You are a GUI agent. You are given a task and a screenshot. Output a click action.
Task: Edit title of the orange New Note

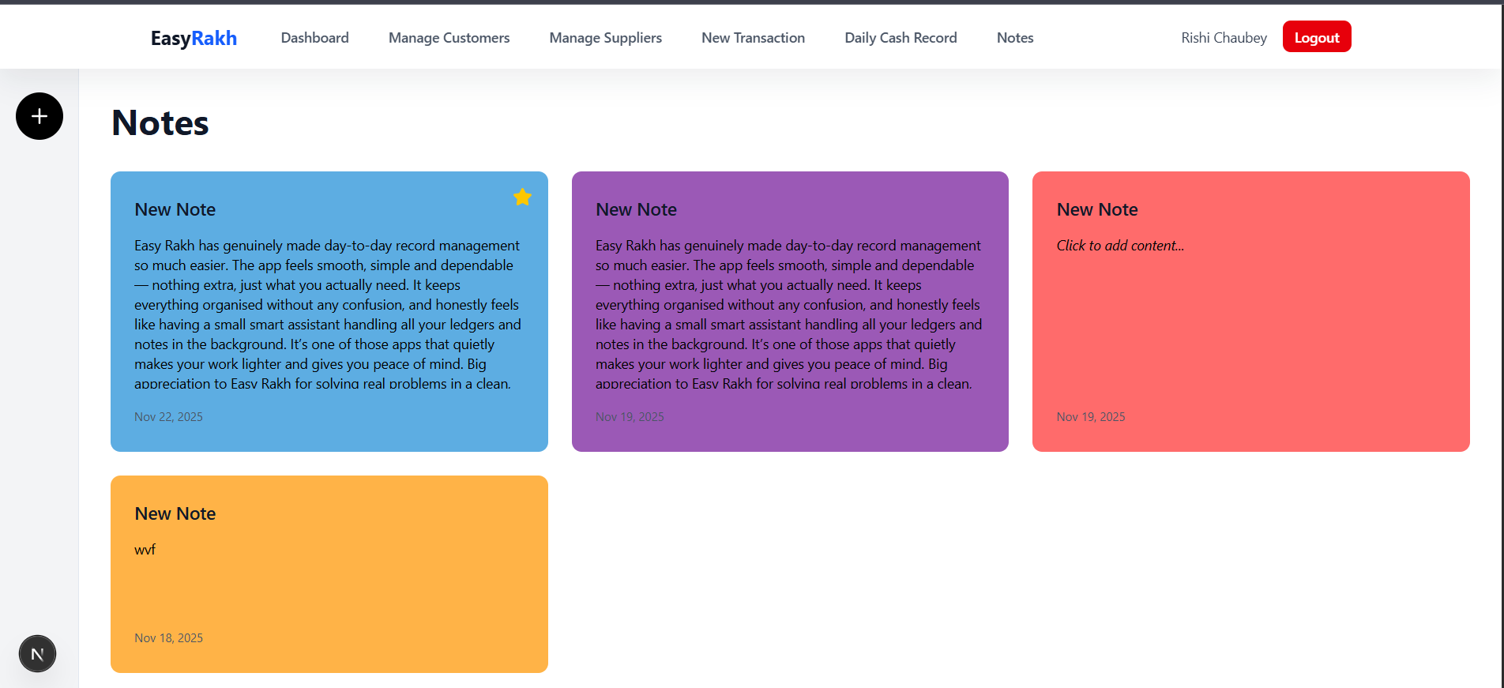(175, 513)
